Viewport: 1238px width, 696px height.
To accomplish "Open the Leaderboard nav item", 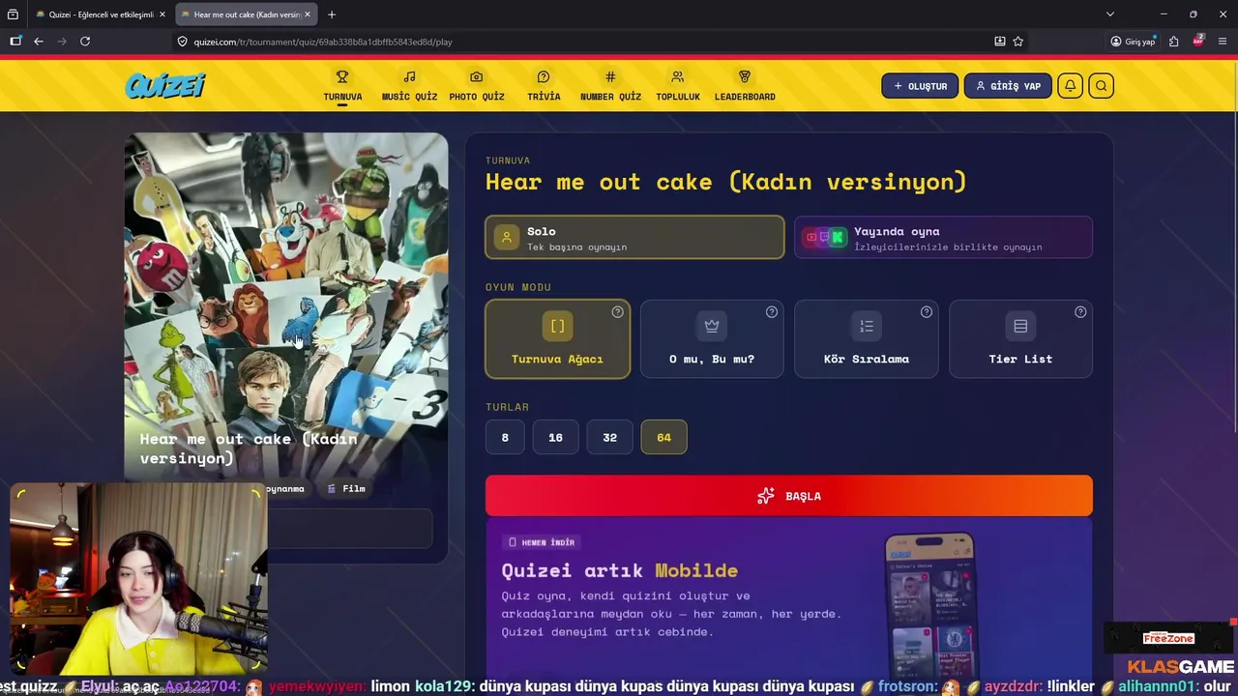I will click(x=745, y=86).
